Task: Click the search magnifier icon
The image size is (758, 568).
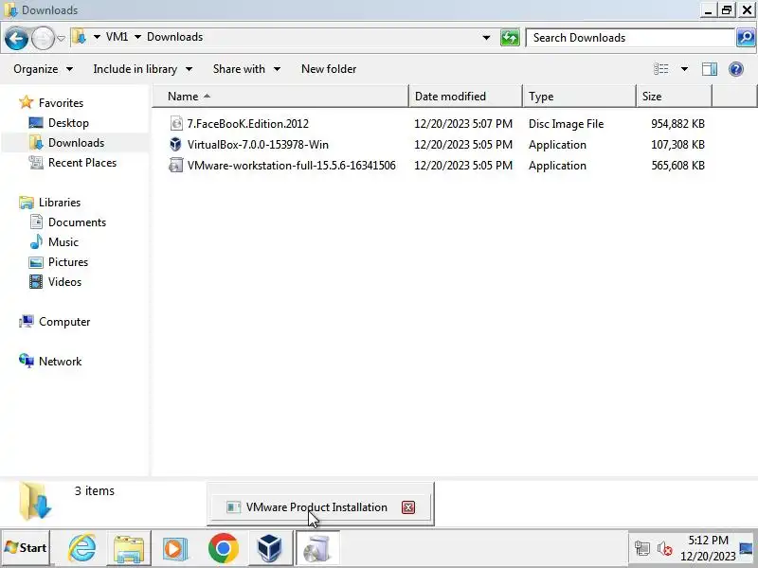Action: pyautogui.click(x=746, y=38)
